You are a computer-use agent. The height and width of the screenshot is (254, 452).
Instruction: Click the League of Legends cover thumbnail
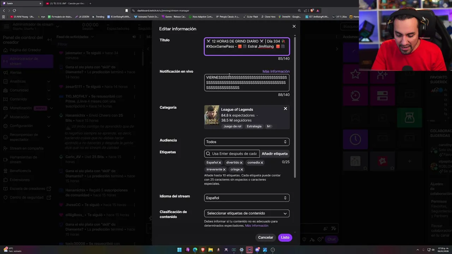pos(212,115)
